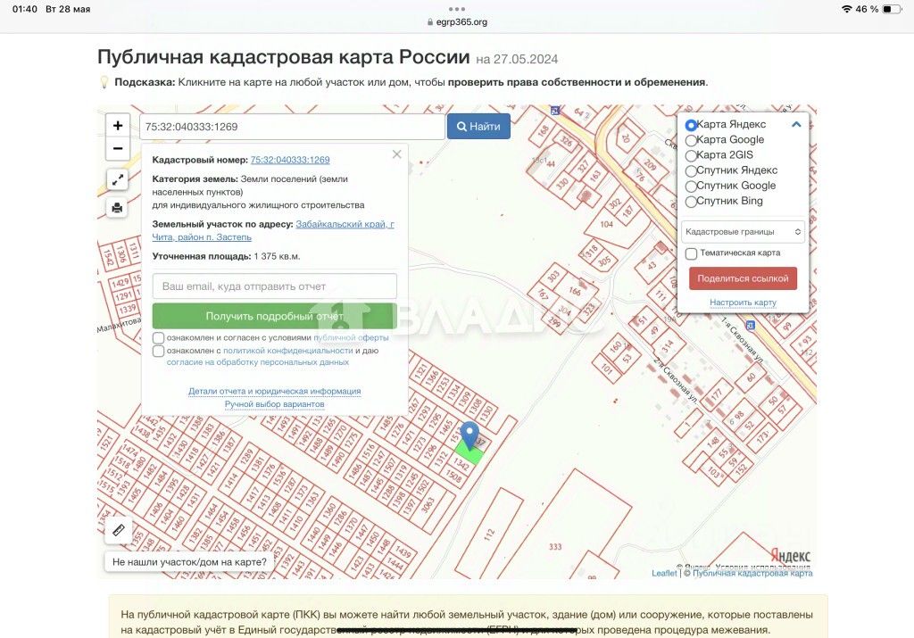Click parcel 333 on the map
914x638 pixels.
coord(555,546)
